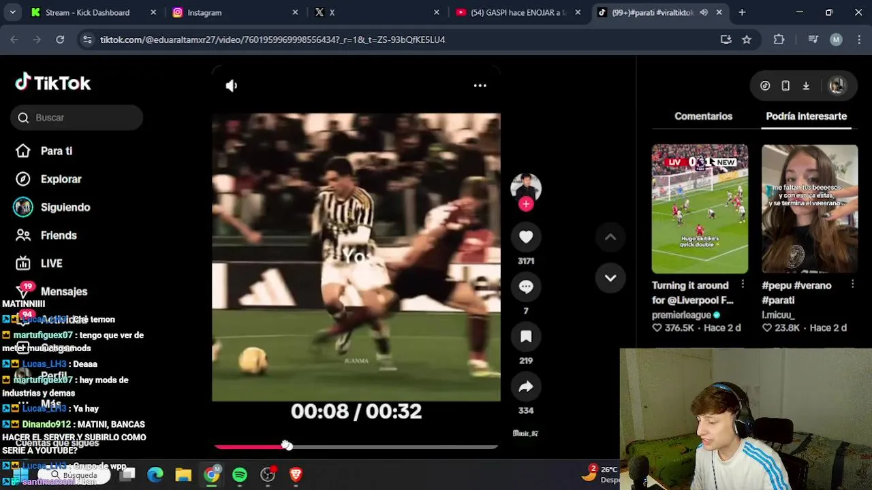Open the Chrome three-dot menu
The image size is (872, 490).
coord(858,39)
